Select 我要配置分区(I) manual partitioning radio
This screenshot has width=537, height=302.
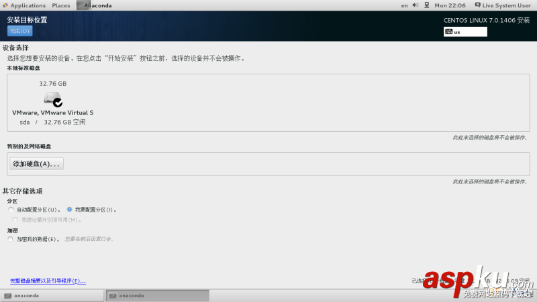click(x=70, y=210)
